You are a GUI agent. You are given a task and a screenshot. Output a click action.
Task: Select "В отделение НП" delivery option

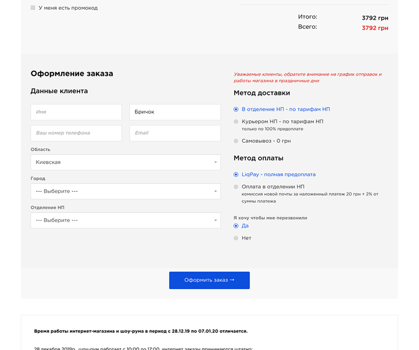click(x=236, y=109)
